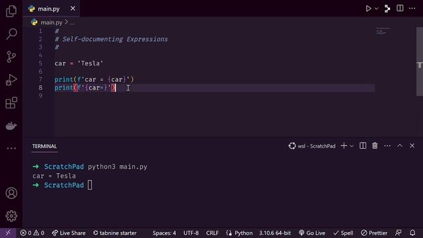Screen dimensions: 423x238
Task: Toggle the Spell checker status item
Action: pyautogui.click(x=343, y=233)
